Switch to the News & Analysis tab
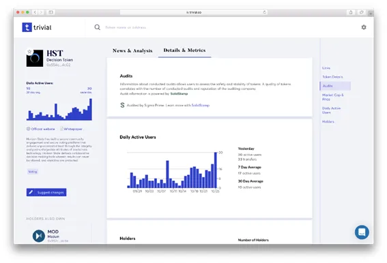The height and width of the screenshot is (263, 387). point(132,50)
